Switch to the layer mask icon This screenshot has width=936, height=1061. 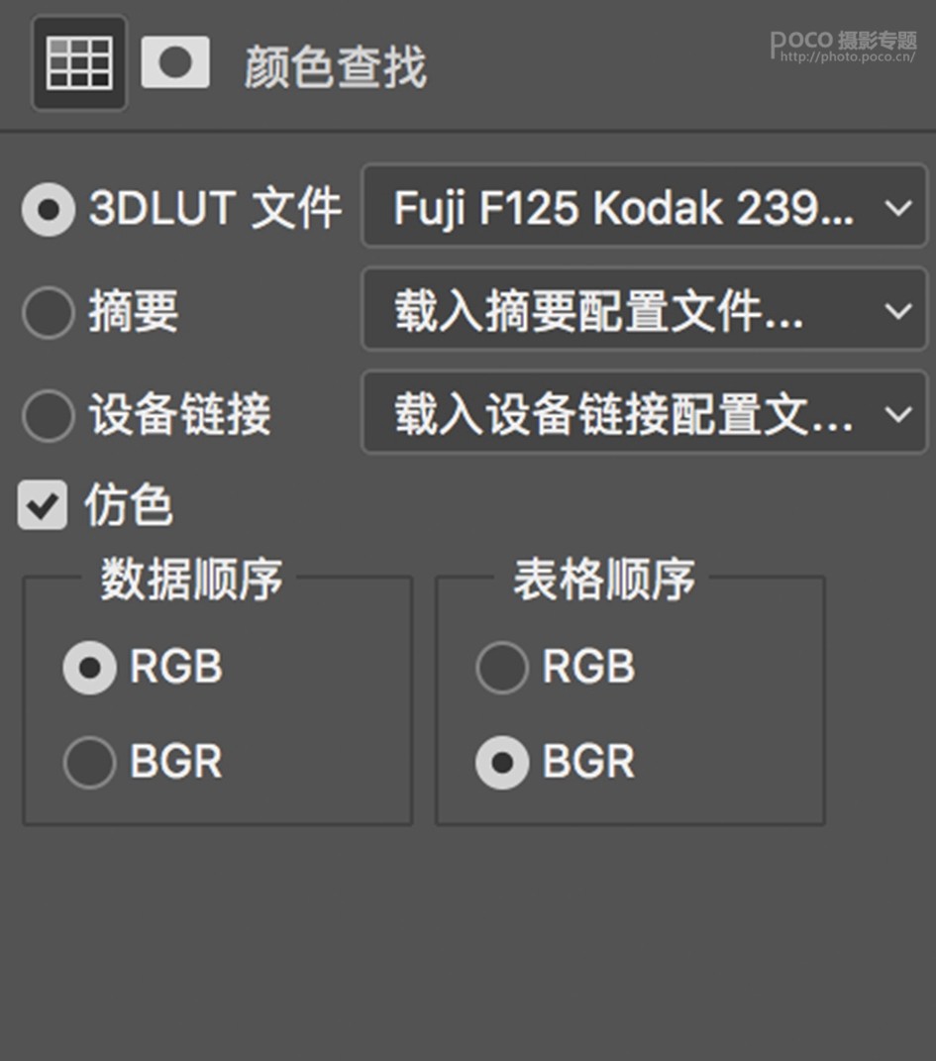tap(175, 63)
